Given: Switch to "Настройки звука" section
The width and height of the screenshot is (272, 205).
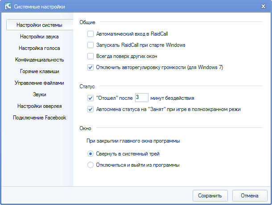Looking at the screenshot, I should pyautogui.click(x=39, y=37).
